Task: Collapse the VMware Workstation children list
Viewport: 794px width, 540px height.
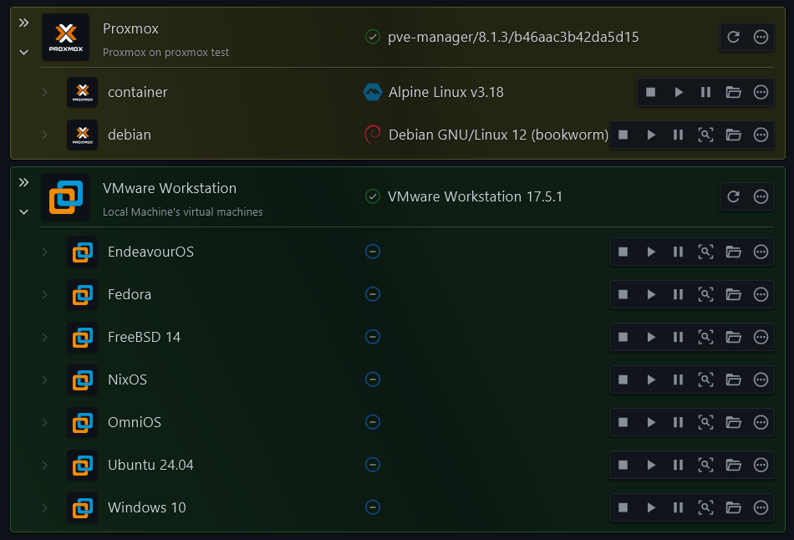Action: pos(23,211)
